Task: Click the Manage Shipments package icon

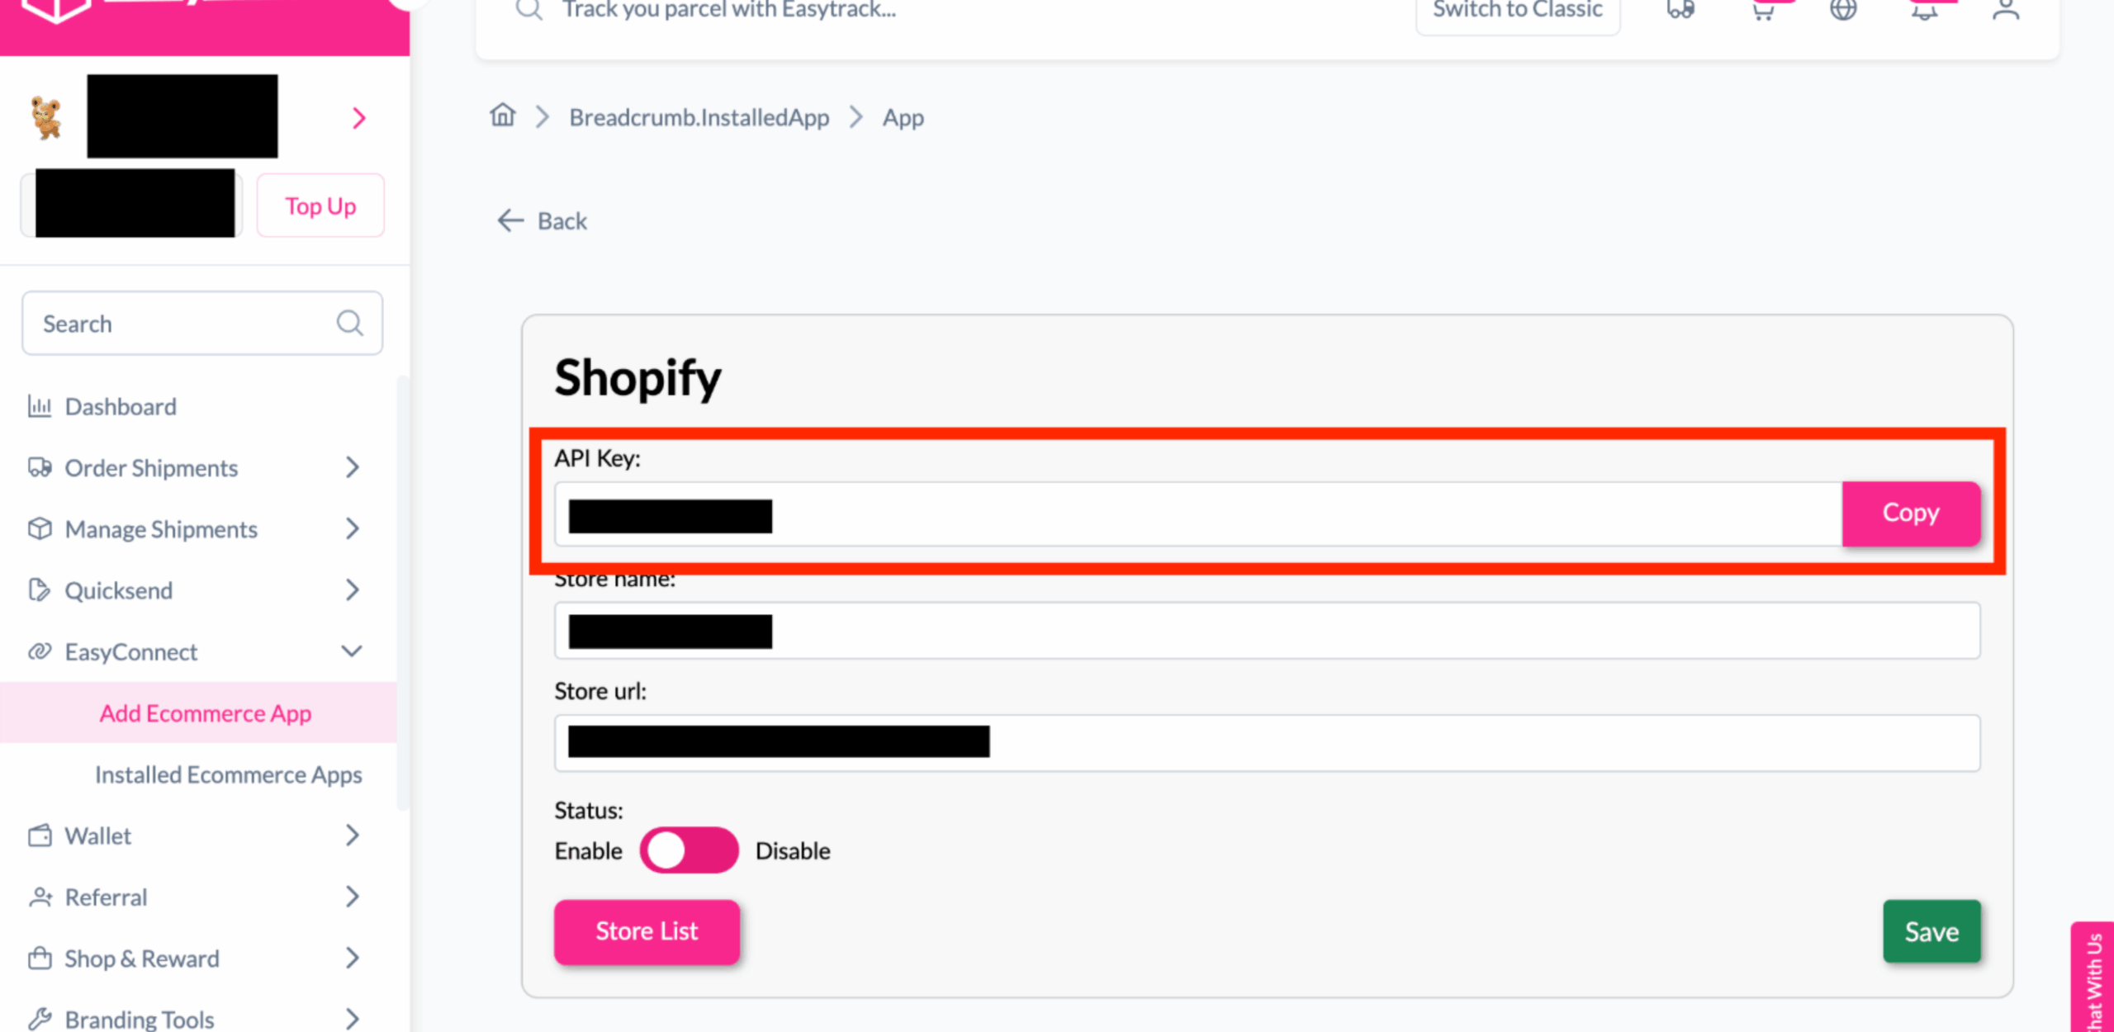Action: coord(39,528)
